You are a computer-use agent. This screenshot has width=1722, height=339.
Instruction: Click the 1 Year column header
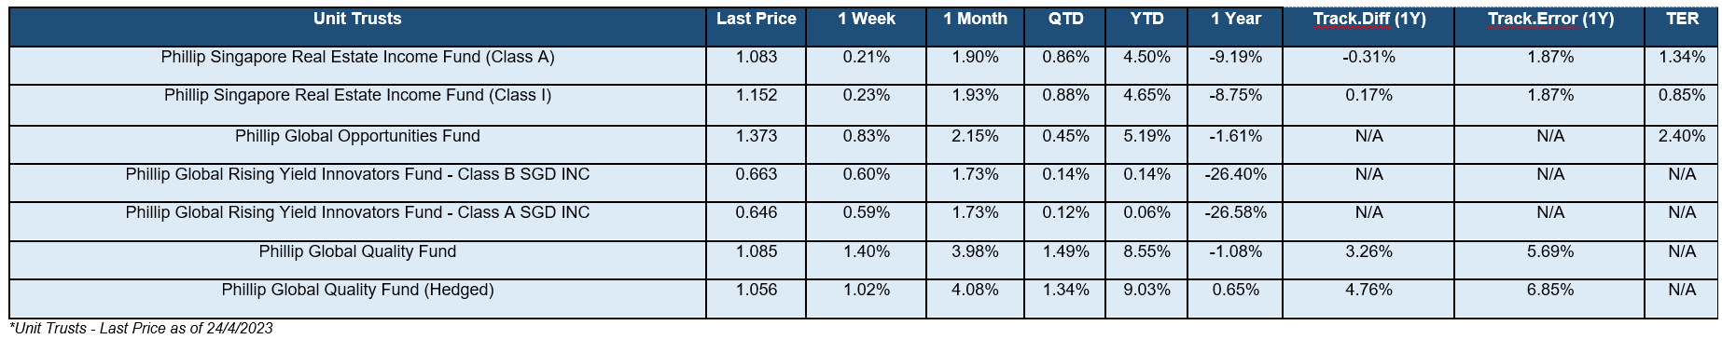click(1236, 26)
